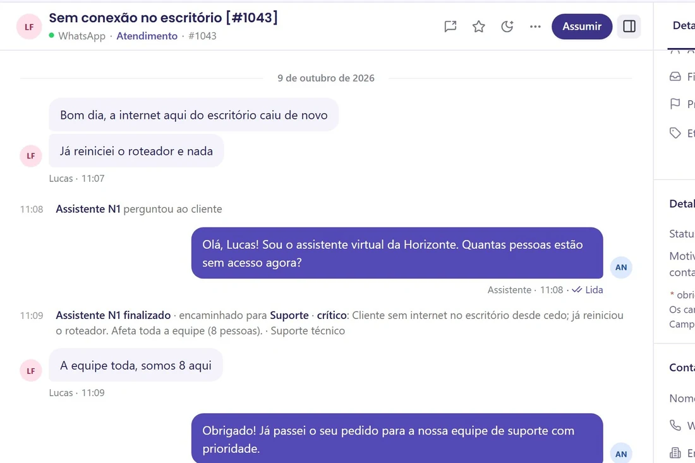
Task: Click the building company icon in the contact section
Action: coord(675,453)
